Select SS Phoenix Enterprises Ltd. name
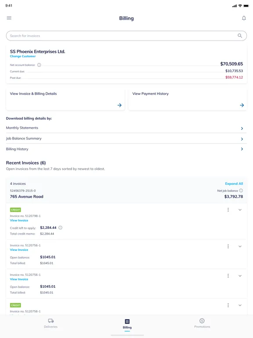This screenshot has height=338, width=253. (x=37, y=51)
